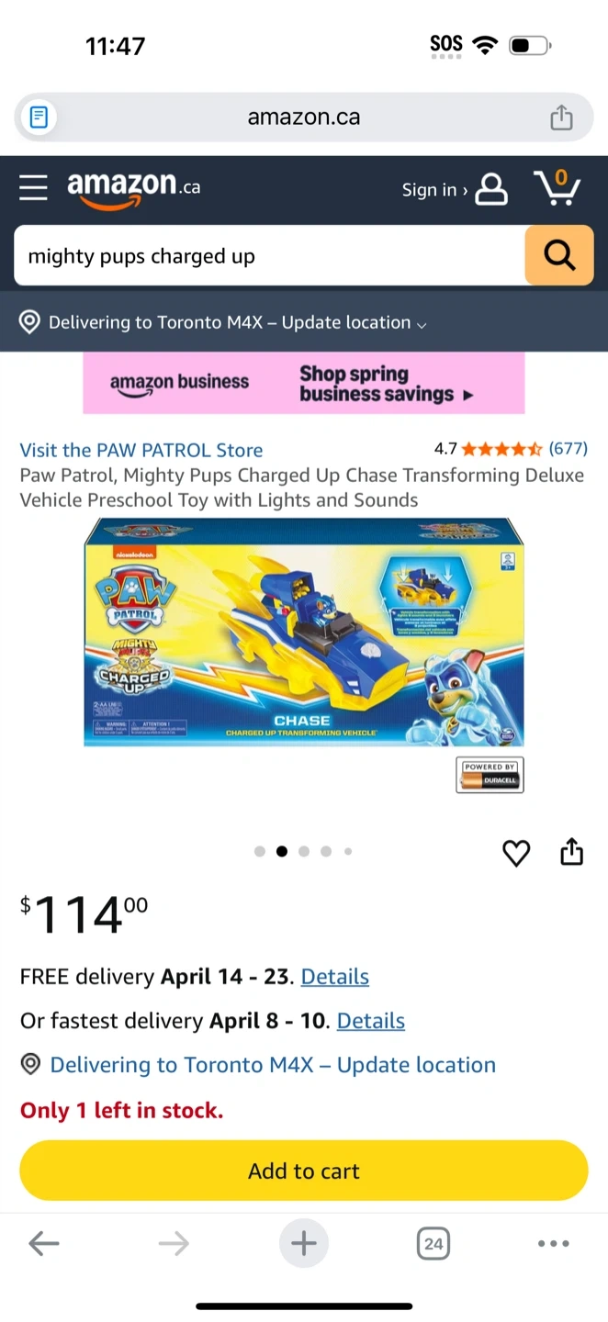The height and width of the screenshot is (1322, 608).
Task: Tap the browser share icon in address bar
Action: 561,118
